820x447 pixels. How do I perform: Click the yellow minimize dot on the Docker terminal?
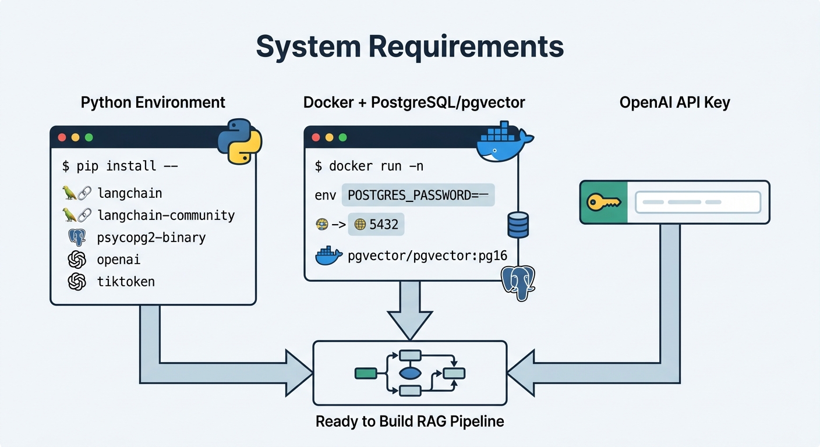pos(330,137)
